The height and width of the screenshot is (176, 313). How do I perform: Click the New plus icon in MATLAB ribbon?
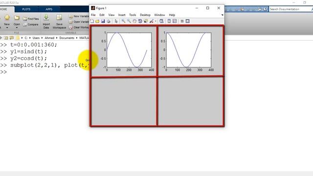pyautogui.click(x=7, y=18)
